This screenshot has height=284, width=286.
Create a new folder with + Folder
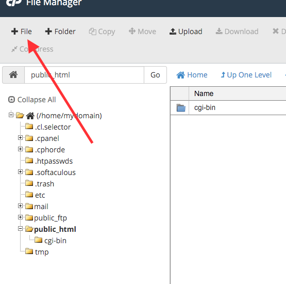pyautogui.click(x=60, y=31)
